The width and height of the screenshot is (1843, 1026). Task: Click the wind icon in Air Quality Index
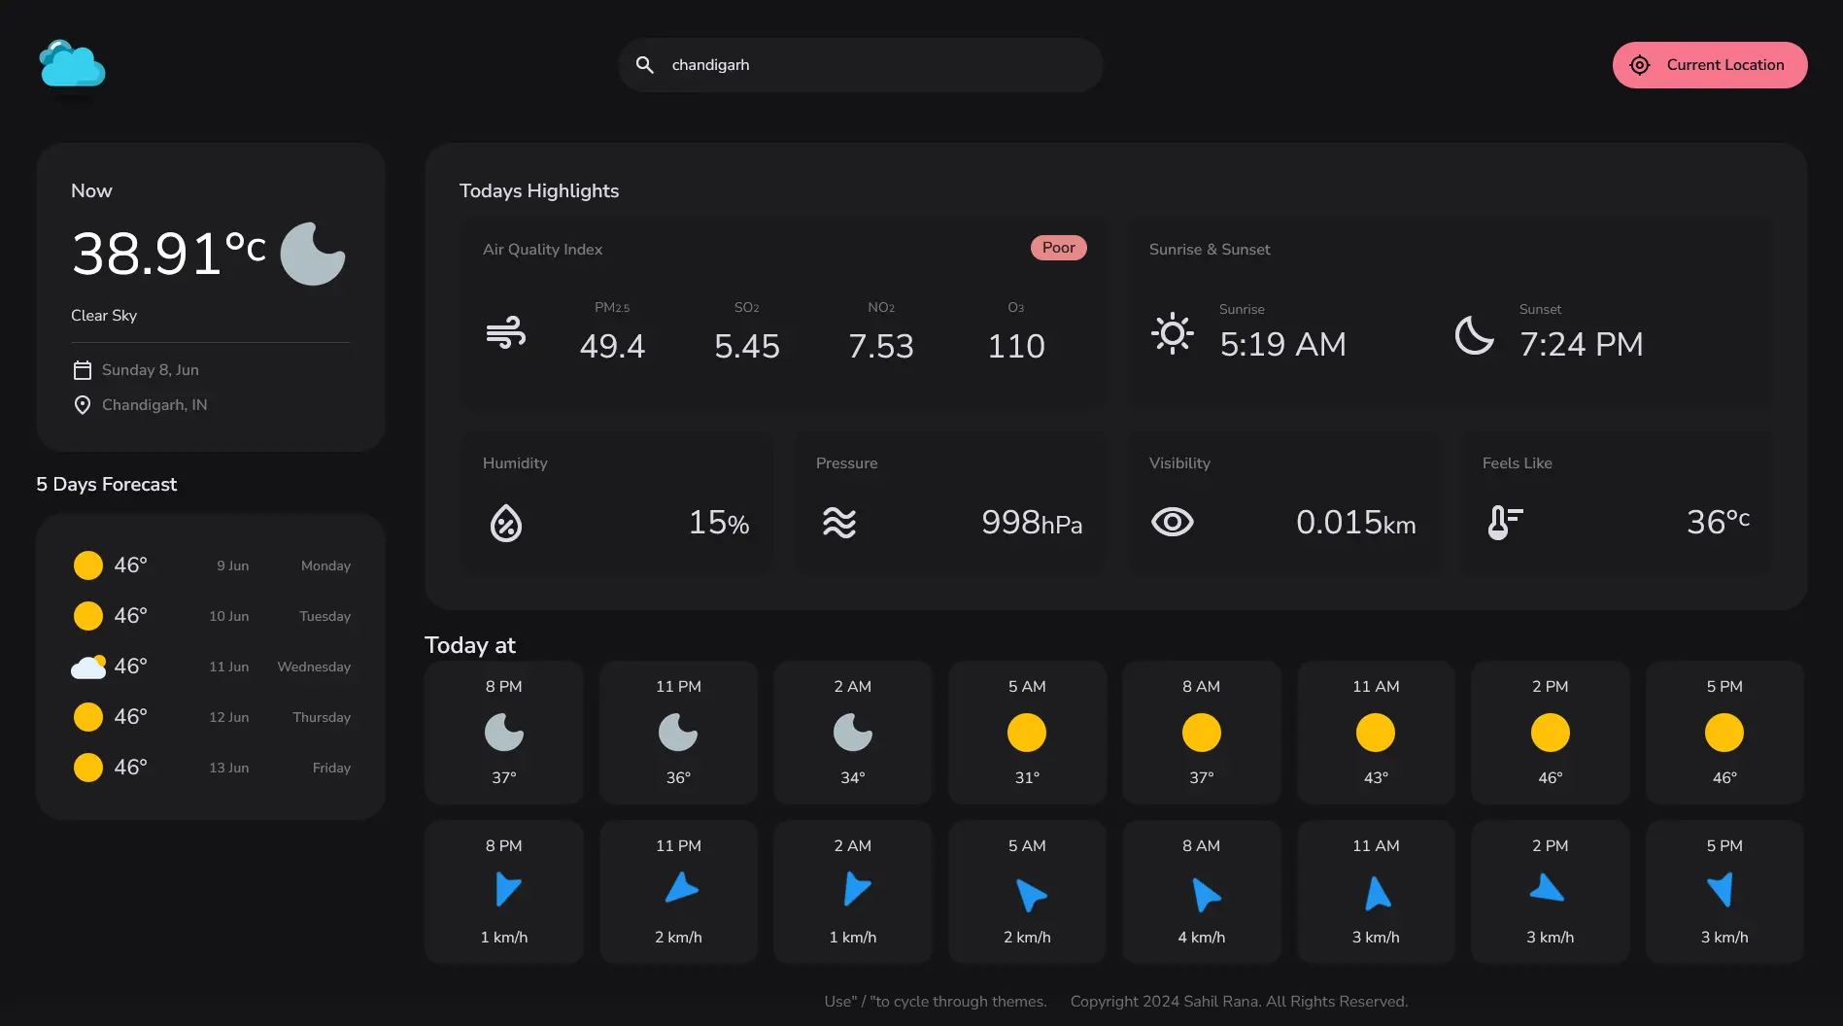point(505,333)
